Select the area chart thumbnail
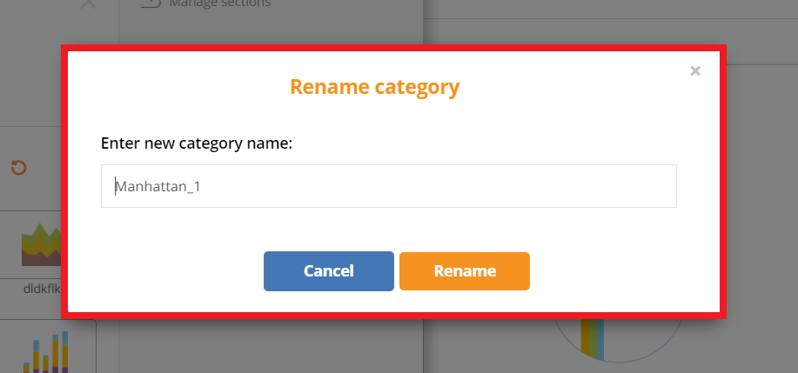This screenshot has width=798, height=373. click(x=40, y=246)
